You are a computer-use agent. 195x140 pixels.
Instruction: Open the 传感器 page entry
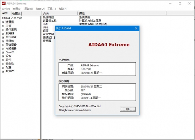47,41
